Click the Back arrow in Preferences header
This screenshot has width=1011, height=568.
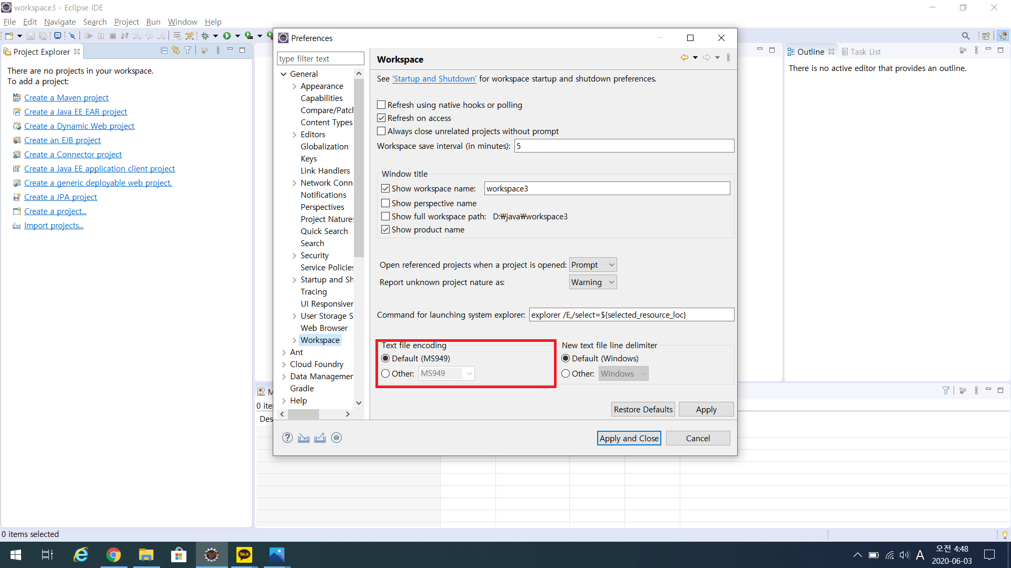pos(684,58)
